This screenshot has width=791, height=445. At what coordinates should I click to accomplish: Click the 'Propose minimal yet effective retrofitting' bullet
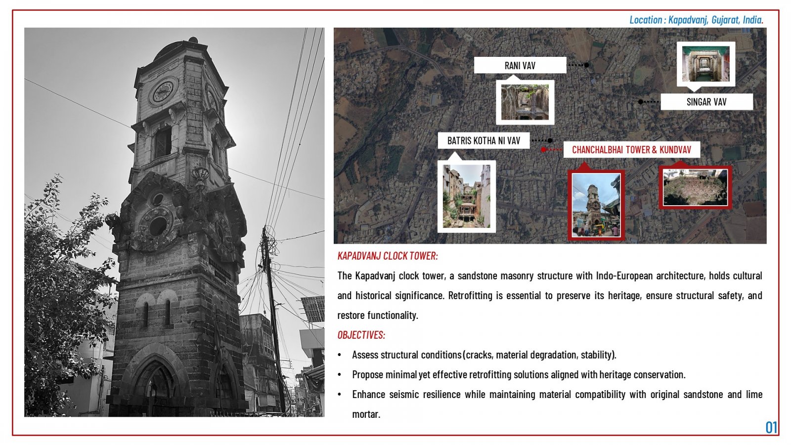coord(519,374)
